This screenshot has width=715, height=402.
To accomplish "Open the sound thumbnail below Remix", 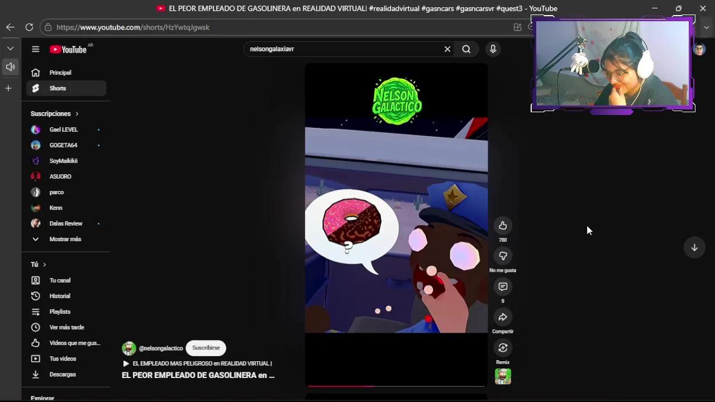I will tap(503, 377).
